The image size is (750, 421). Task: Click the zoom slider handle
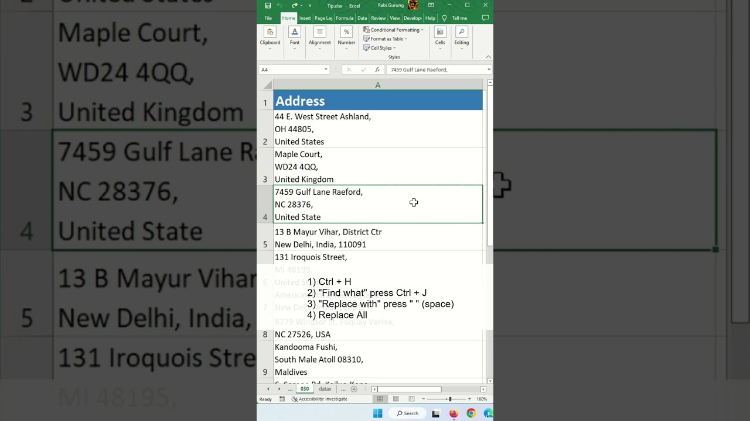pos(449,399)
